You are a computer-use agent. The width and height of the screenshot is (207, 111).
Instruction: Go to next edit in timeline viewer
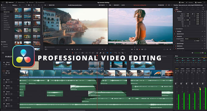[142, 50]
